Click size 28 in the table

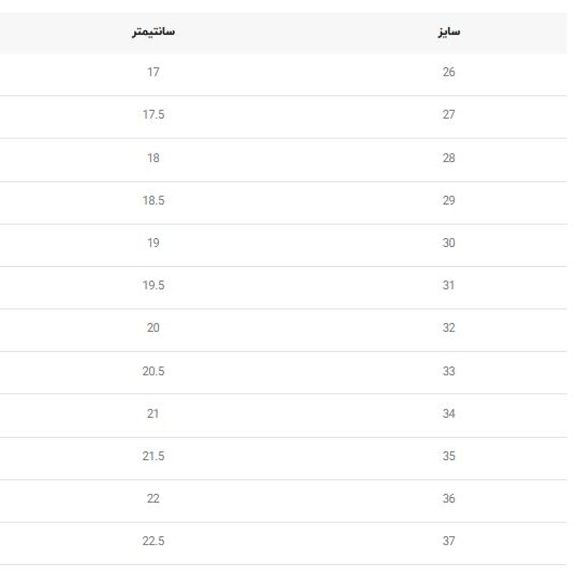[448, 158]
